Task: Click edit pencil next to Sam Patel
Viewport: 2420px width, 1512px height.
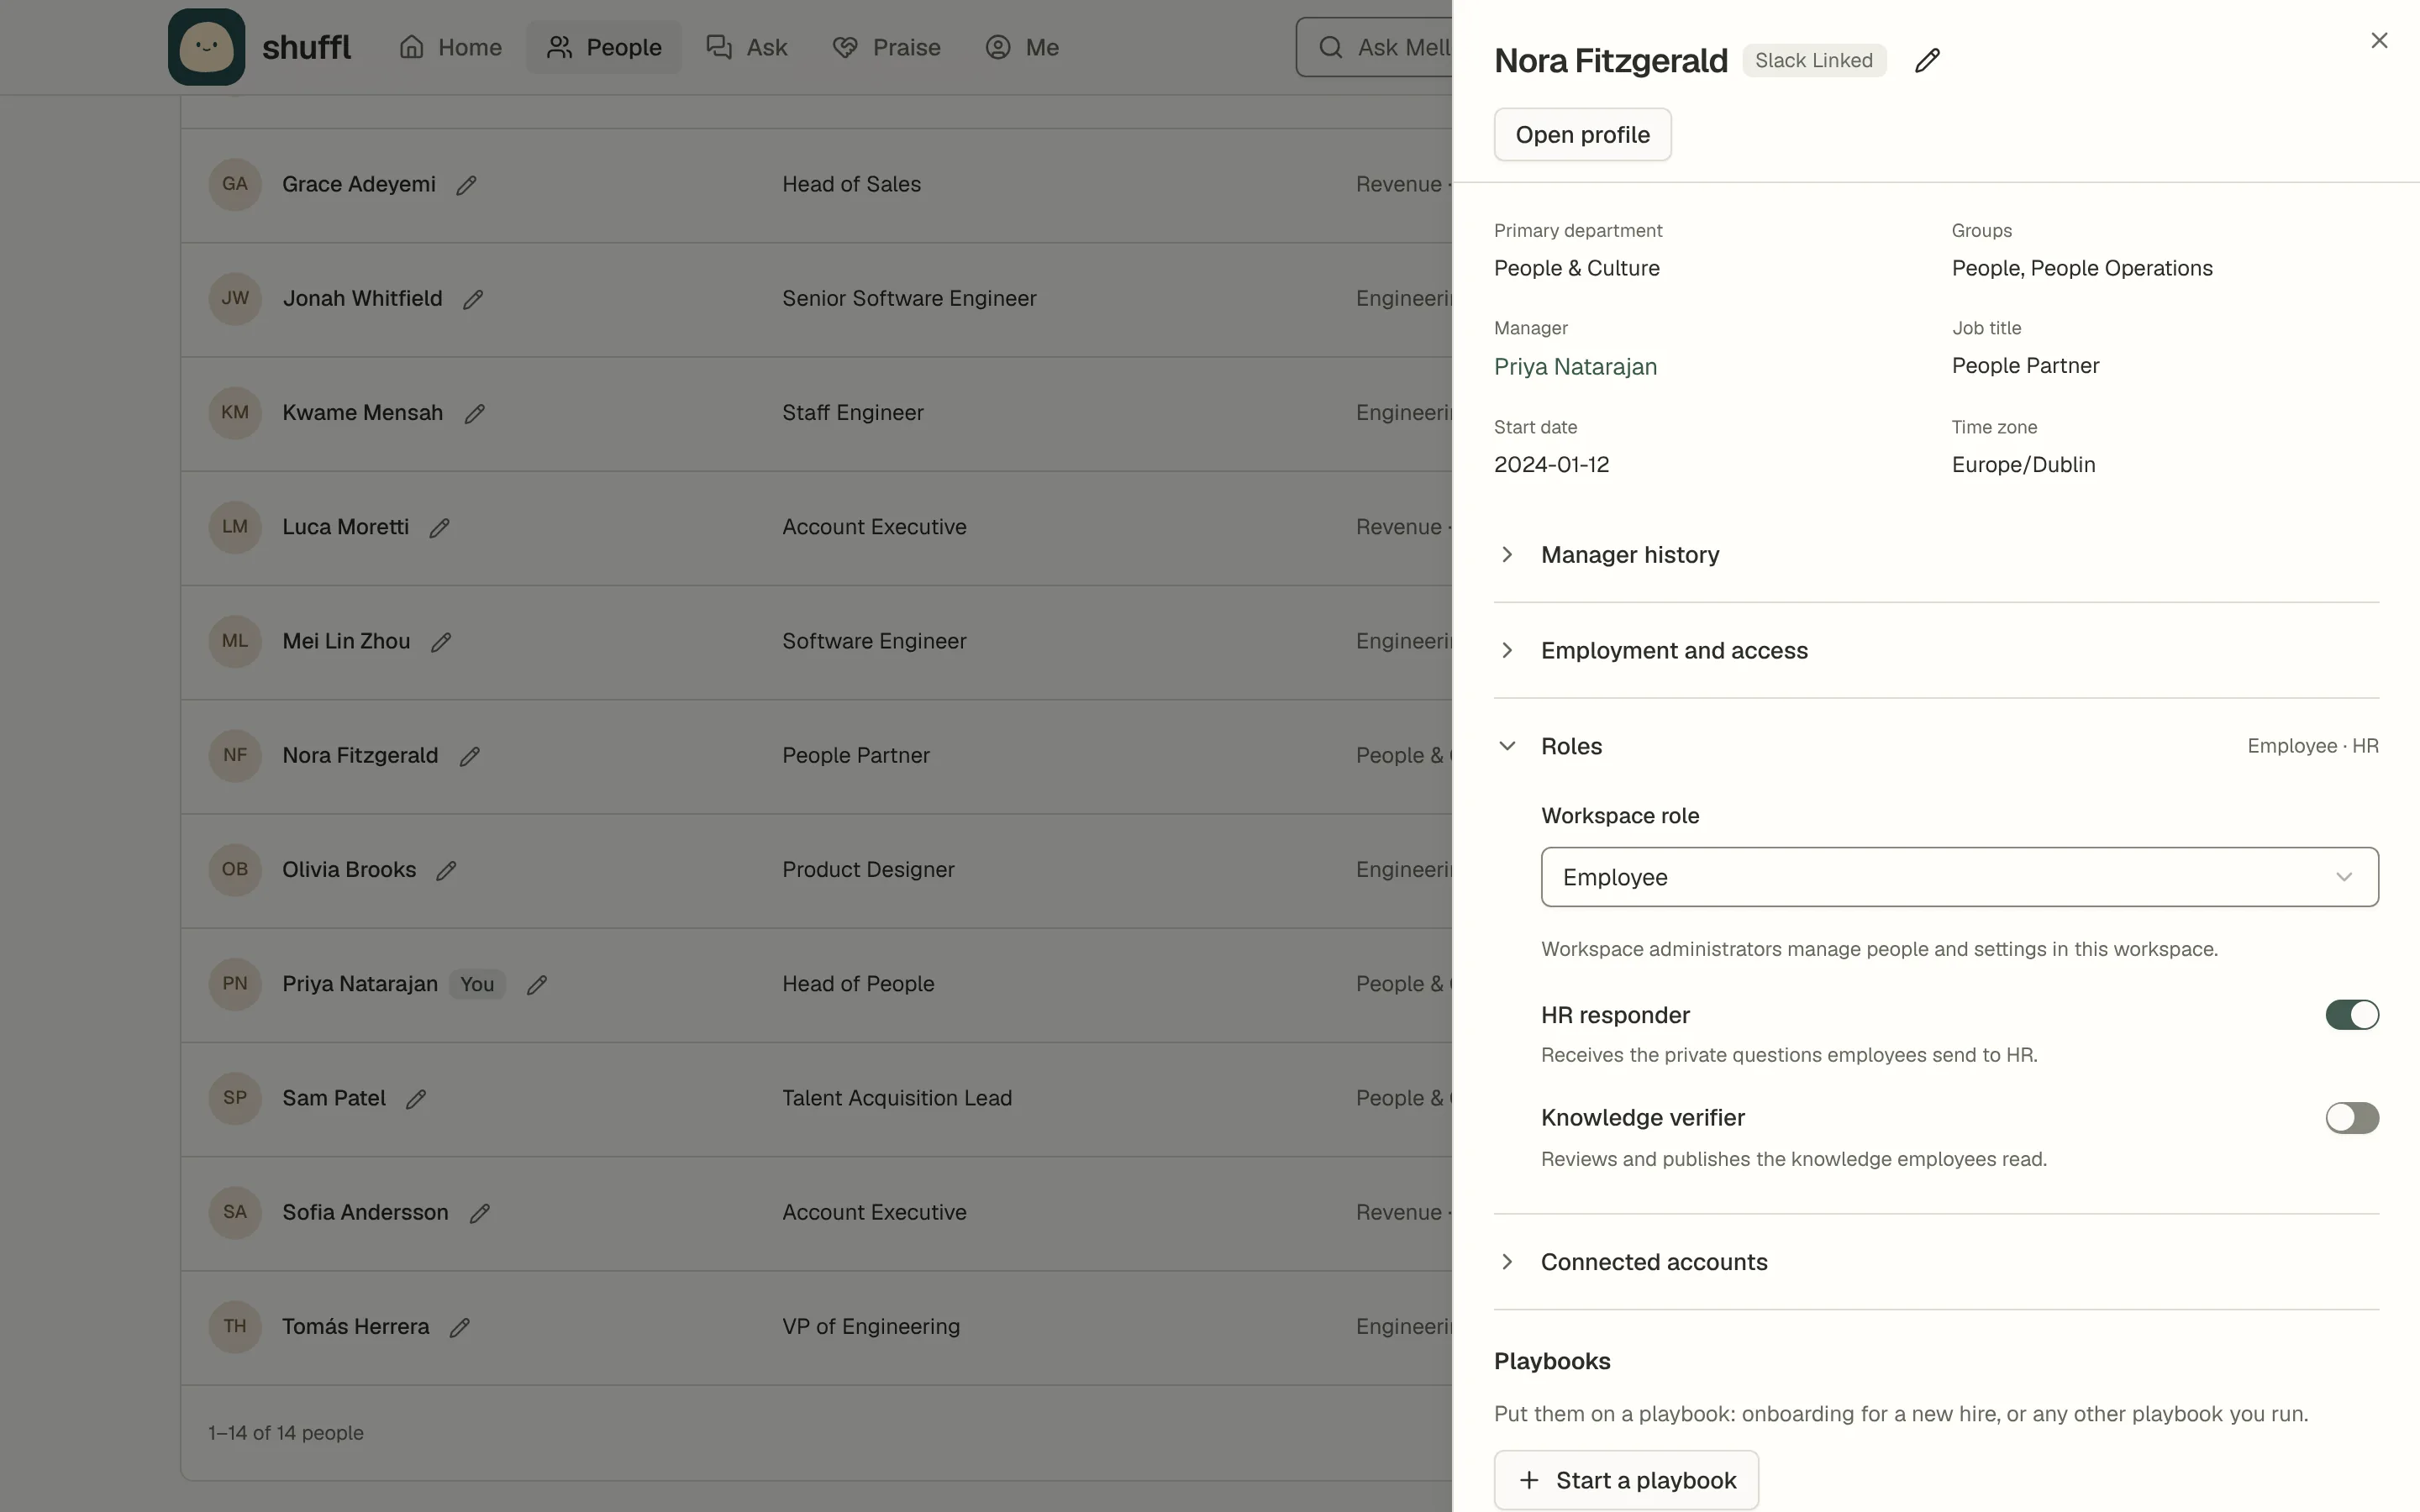Action: [416, 1099]
